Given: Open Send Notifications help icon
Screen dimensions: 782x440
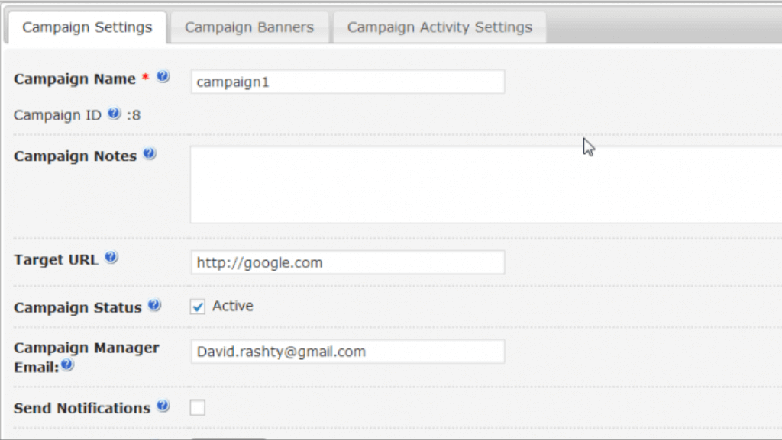Looking at the screenshot, I should click(x=163, y=406).
